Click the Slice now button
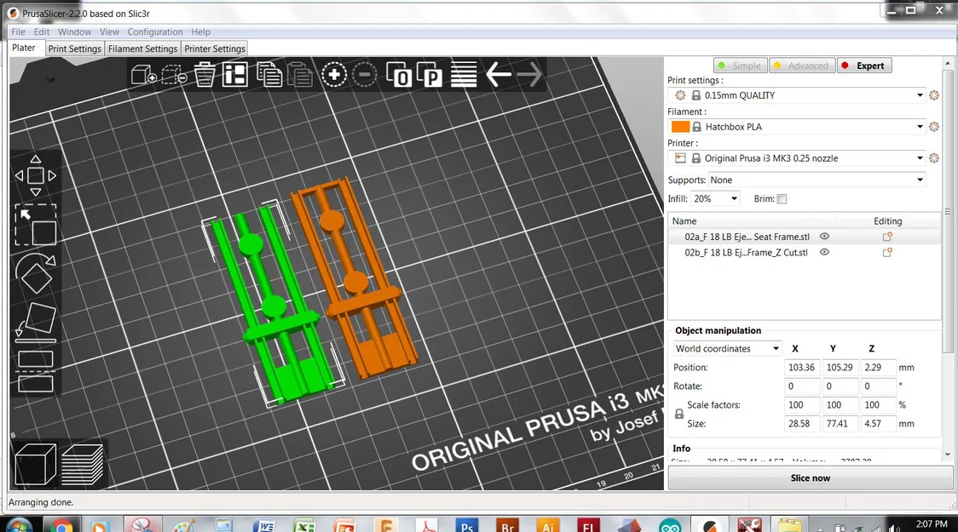This screenshot has height=532, width=958. click(811, 478)
